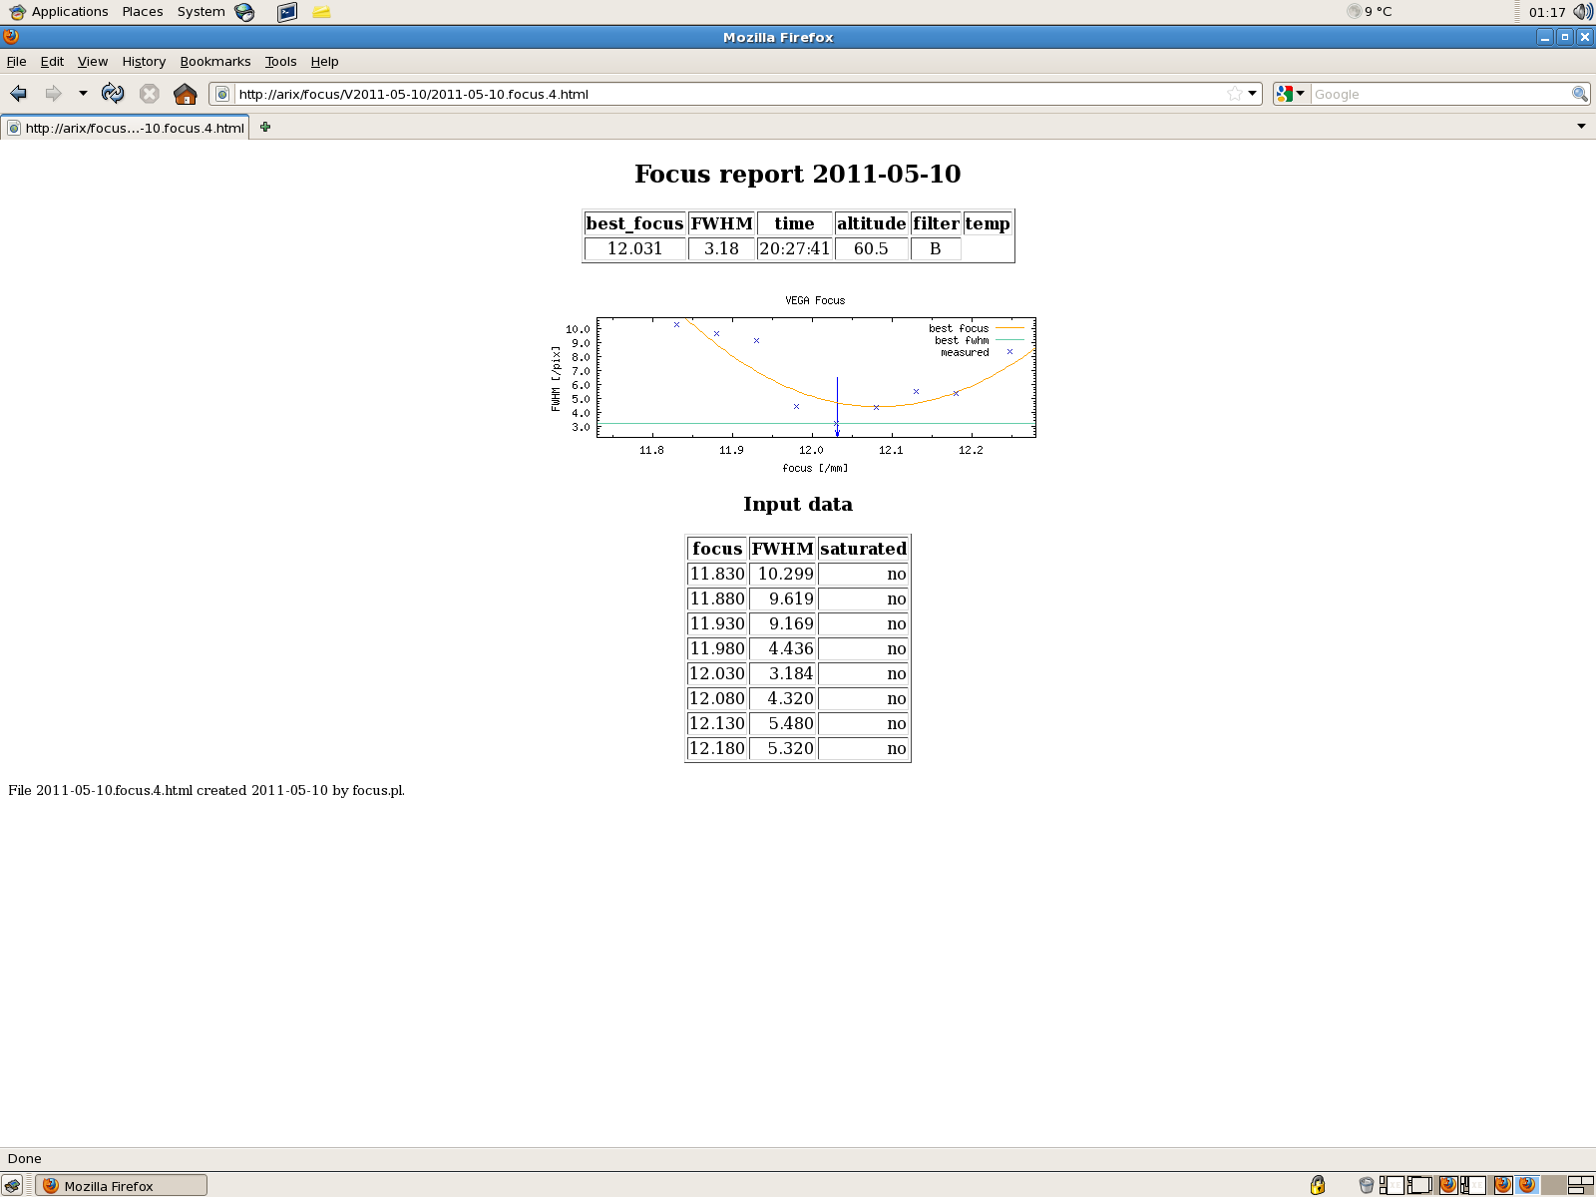Viewport: 1596px width, 1197px height.
Task: Click the focus cell 12.030
Action: coord(717,673)
